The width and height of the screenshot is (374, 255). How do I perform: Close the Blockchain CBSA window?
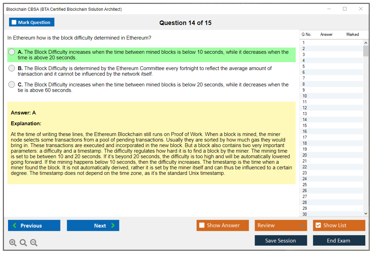pos(361,9)
